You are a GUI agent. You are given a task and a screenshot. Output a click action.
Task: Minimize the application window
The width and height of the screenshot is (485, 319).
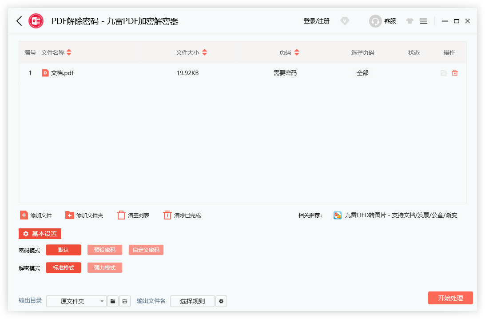tap(445, 21)
